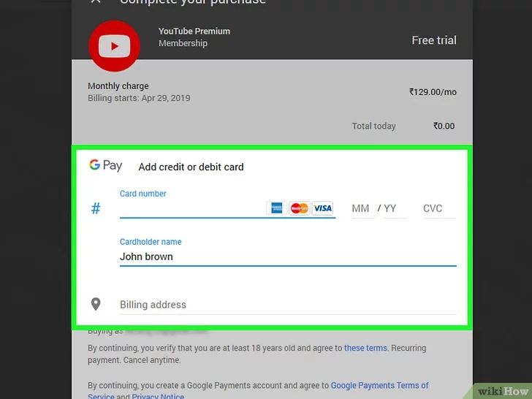Click the MM expiry month field
The image size is (532, 399).
click(x=361, y=209)
